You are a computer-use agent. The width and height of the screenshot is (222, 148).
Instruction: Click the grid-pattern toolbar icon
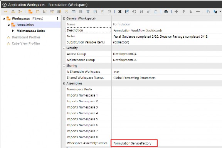tap(52, 12)
